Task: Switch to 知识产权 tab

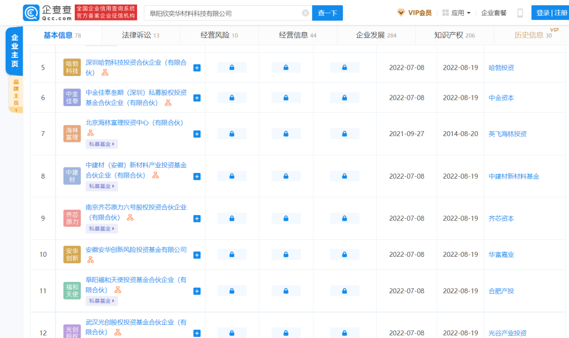Action: (454, 35)
